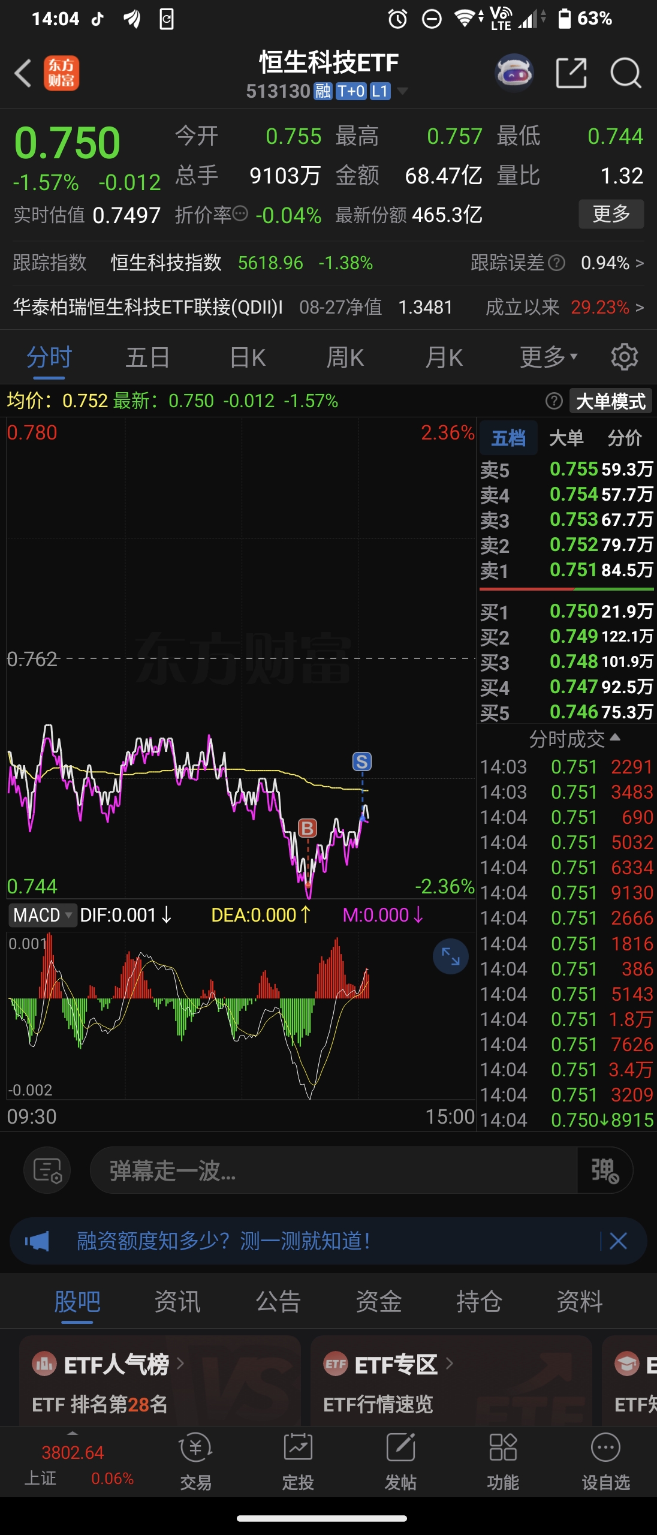The image size is (657, 1535).
Task: Open 恒生科技指数 tracked index link
Action: click(x=166, y=263)
